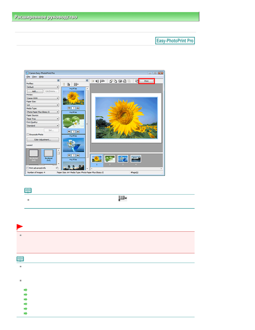Select page 1 sunflower thumbnail in filmstrip
Viewport: 255px width, 330px height.
(x=97, y=159)
